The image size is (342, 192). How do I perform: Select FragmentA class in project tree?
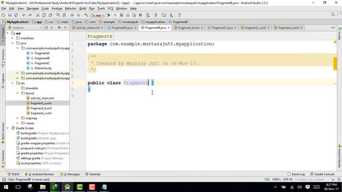[x=42, y=53]
